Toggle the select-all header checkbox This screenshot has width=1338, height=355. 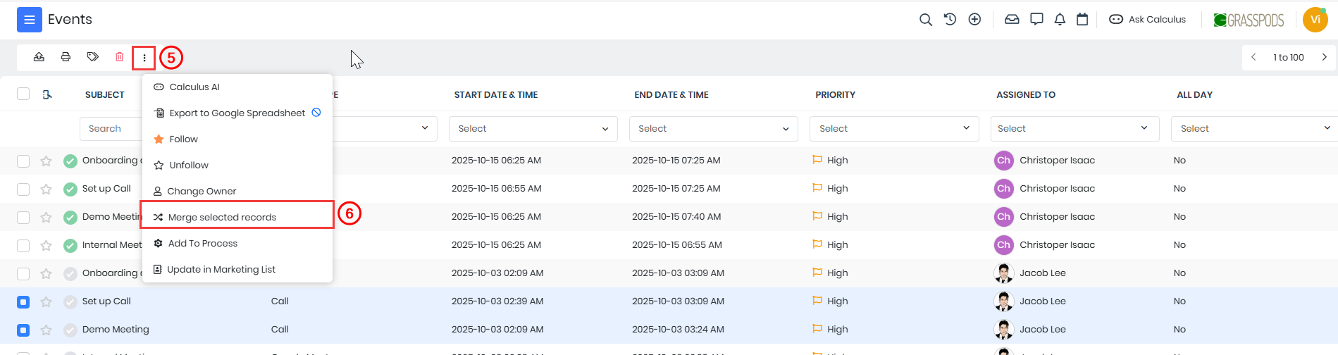23,94
